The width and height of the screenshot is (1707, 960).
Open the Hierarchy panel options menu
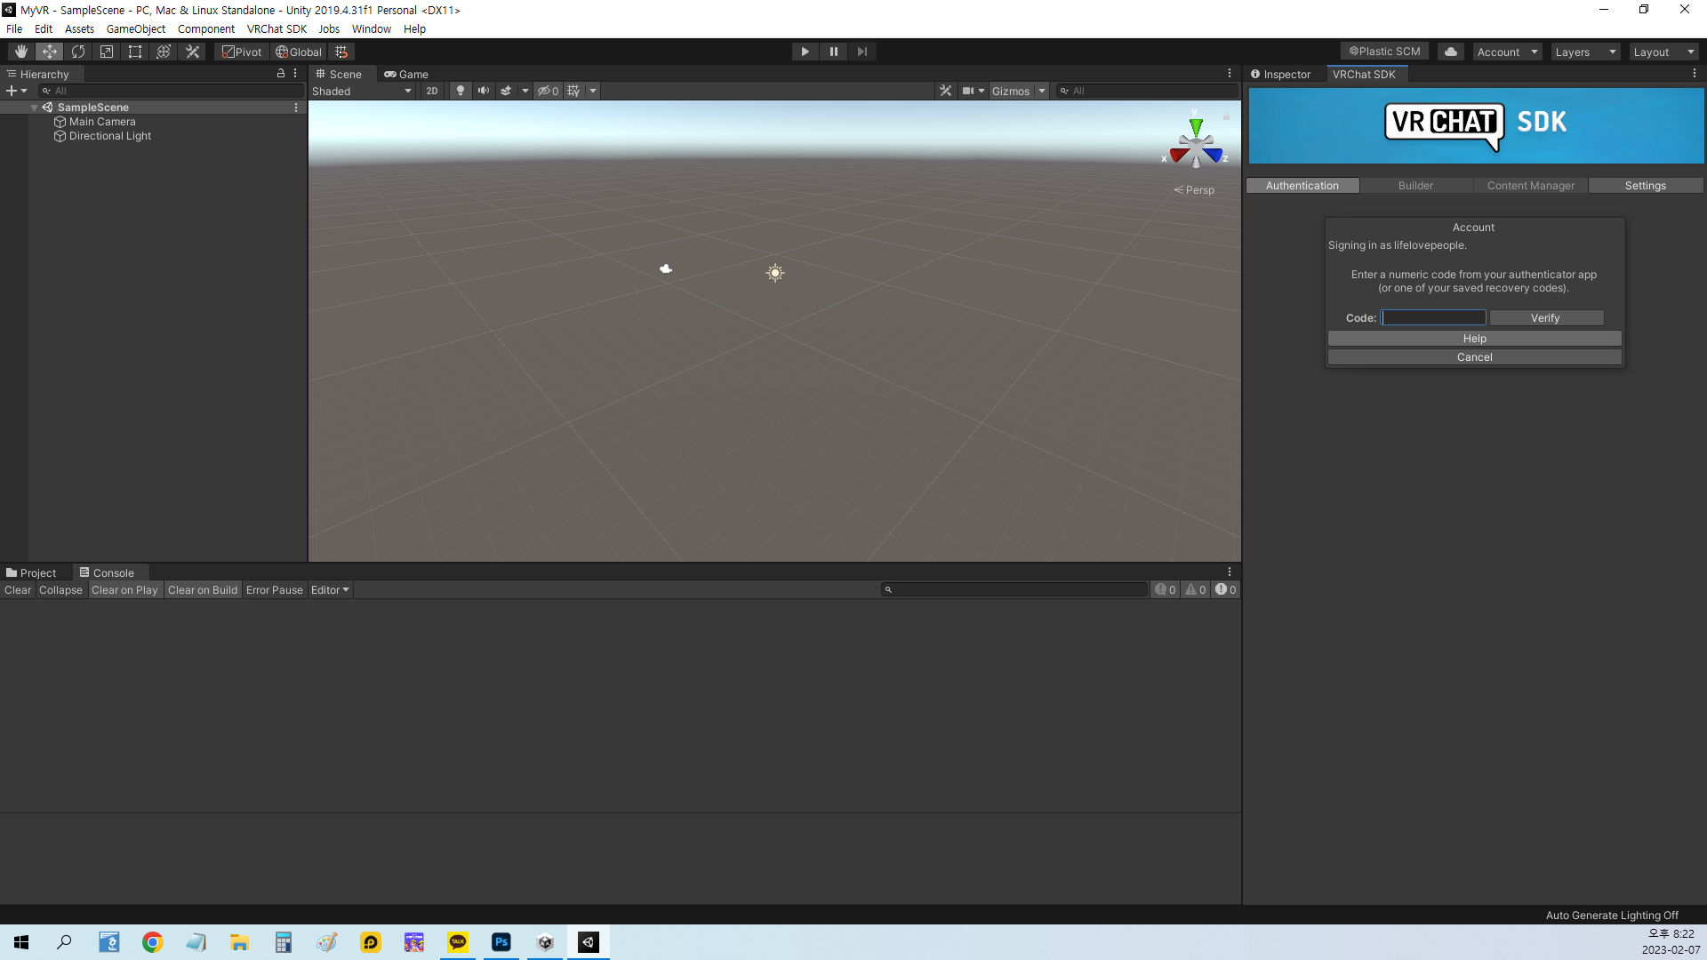click(x=295, y=74)
